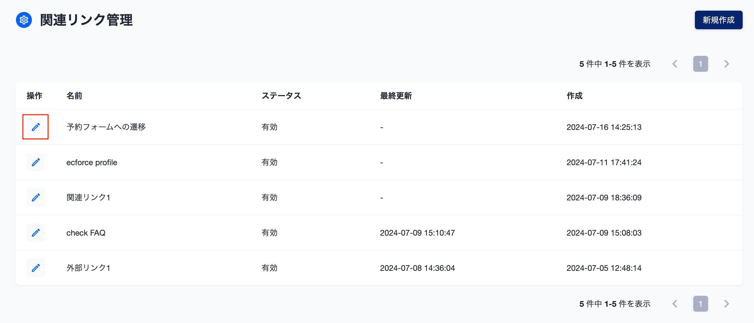This screenshot has width=754, height=323.
Task: Click the bottom 5 件中 1-5 件を表示 count text
Action: click(615, 304)
